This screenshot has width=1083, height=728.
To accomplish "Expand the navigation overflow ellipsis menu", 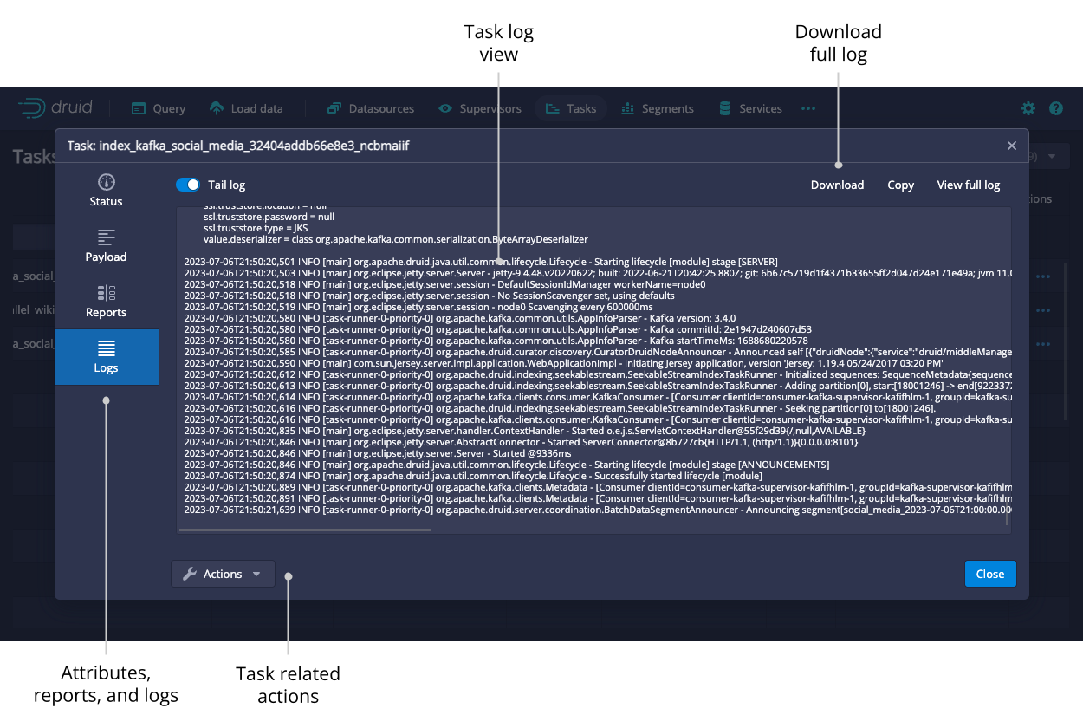I will (807, 108).
